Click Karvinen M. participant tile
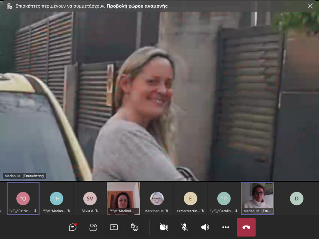 click(x=157, y=198)
